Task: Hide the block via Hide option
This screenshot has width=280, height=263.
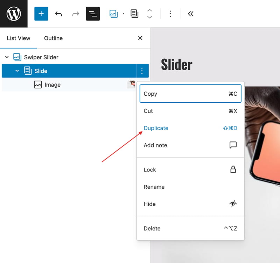Action: pos(149,204)
